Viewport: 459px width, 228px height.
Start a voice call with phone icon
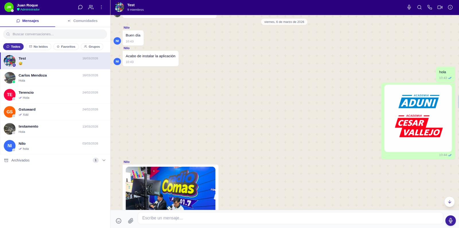point(430,7)
